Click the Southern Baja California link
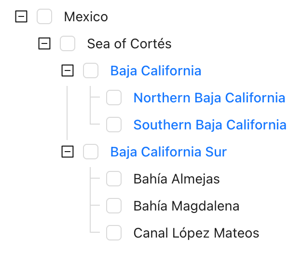Screen dimensions: 303x253 [x=209, y=125]
